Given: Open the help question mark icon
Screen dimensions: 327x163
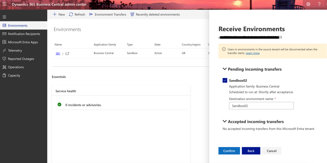Looking at the screenshot, I should (319, 4).
